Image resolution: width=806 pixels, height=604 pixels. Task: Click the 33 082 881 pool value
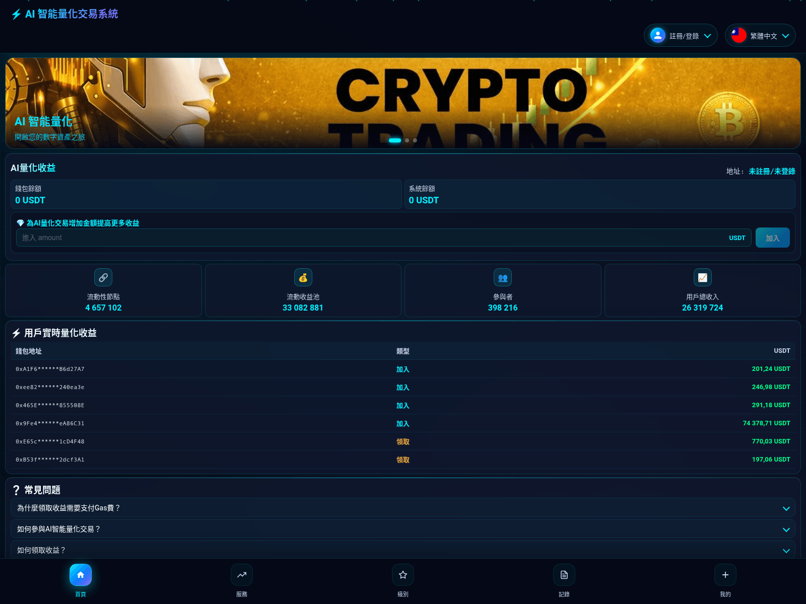303,308
